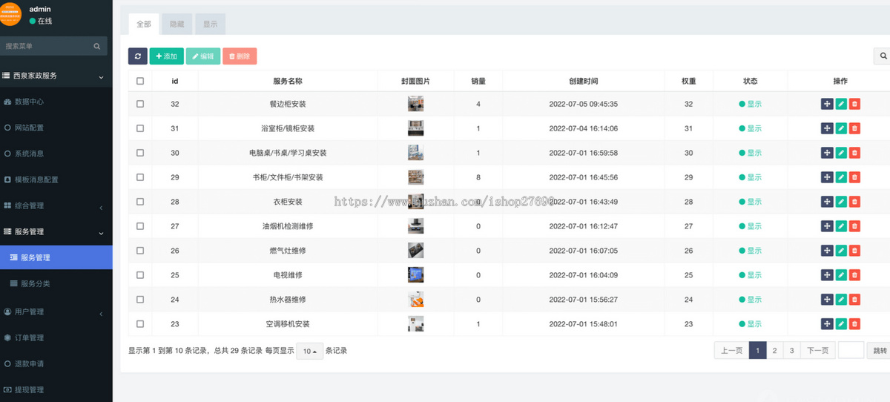This screenshot has height=402, width=890.
Task: Open 系统消息 in the sidebar
Action: tap(56, 154)
